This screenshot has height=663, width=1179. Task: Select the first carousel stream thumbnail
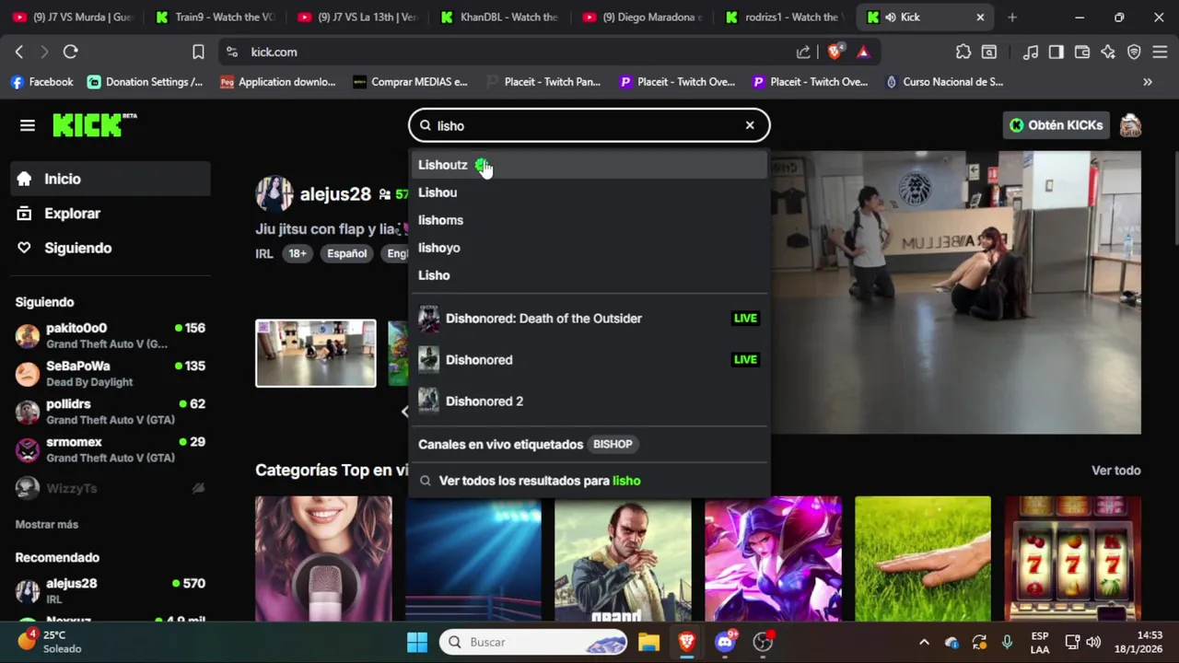pos(316,353)
